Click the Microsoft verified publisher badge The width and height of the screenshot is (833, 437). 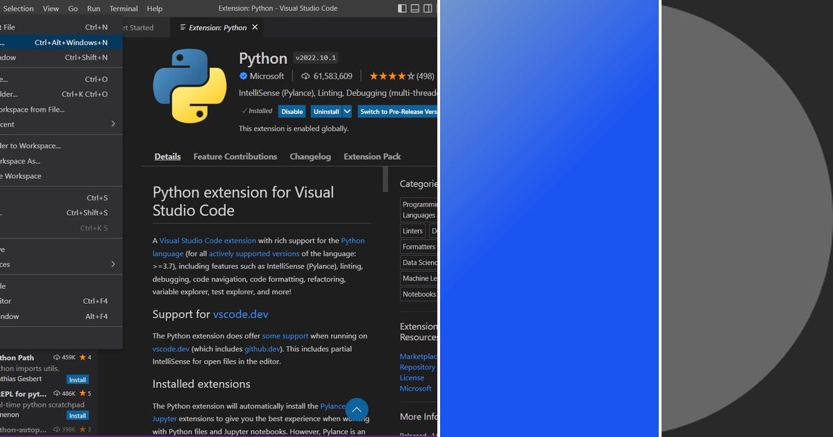244,76
